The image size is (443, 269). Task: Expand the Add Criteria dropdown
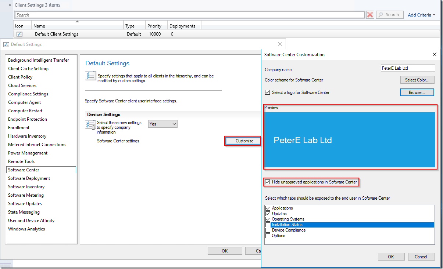(421, 15)
